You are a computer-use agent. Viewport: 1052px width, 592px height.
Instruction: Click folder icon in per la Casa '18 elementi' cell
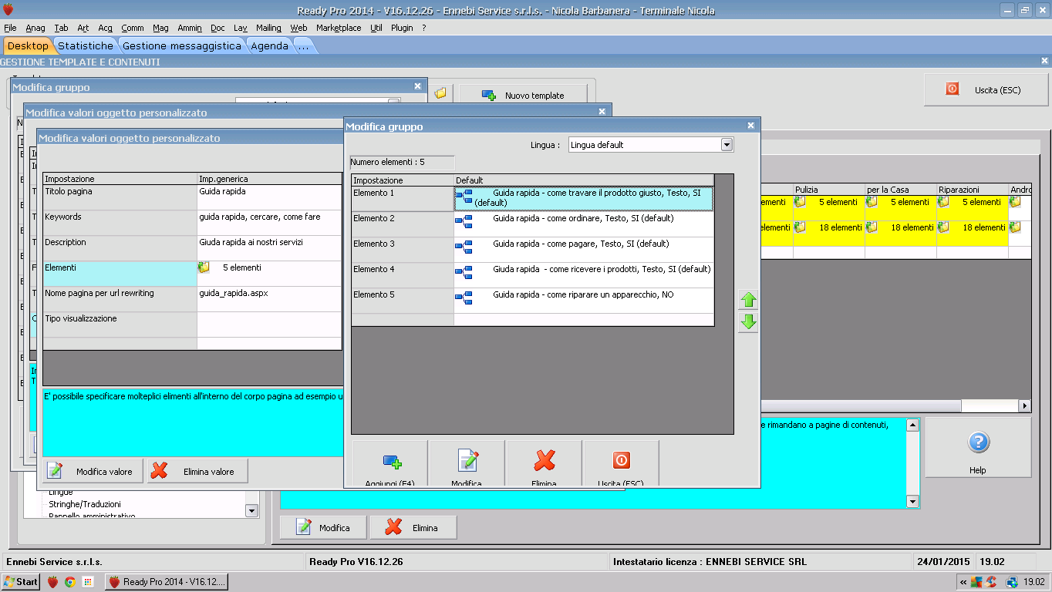pos(872,227)
